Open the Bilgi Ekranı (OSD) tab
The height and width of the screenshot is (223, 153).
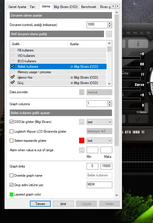[x=66, y=7]
